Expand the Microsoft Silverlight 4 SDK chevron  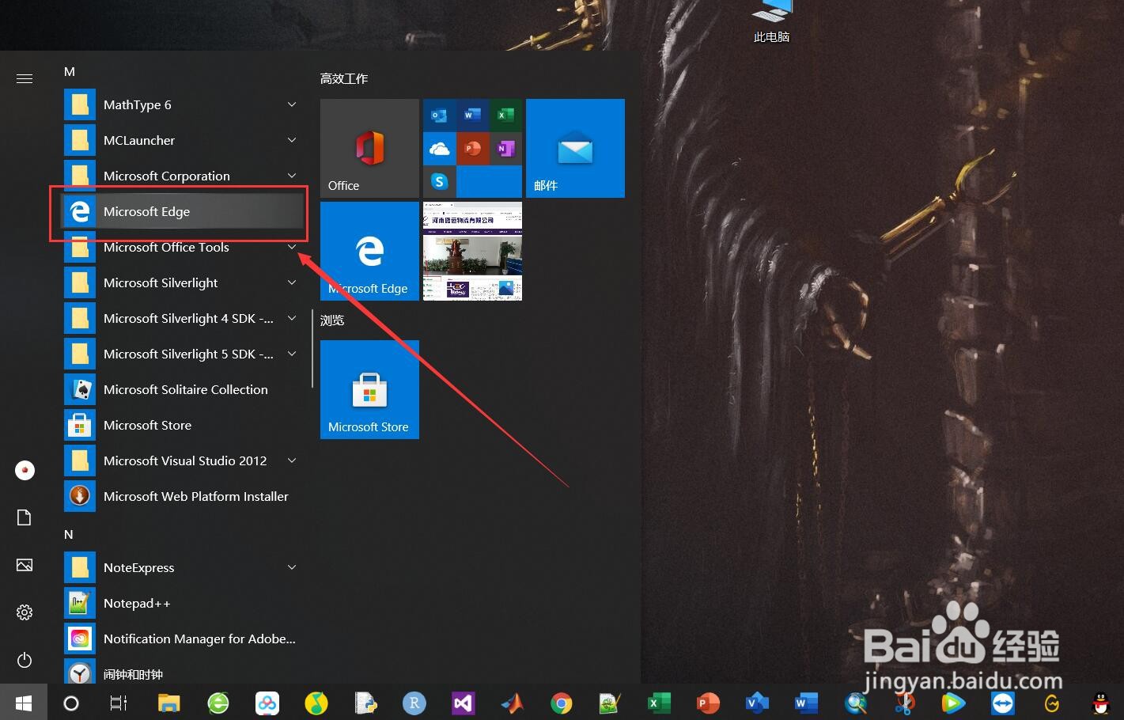tap(292, 318)
